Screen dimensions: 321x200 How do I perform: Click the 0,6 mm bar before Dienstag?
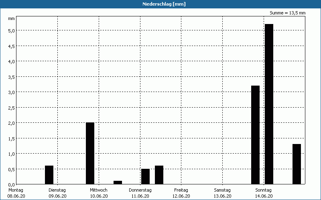[49, 175]
